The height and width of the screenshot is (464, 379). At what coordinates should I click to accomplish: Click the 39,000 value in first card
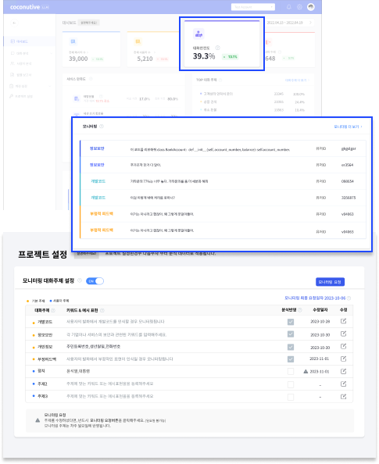coord(78,59)
